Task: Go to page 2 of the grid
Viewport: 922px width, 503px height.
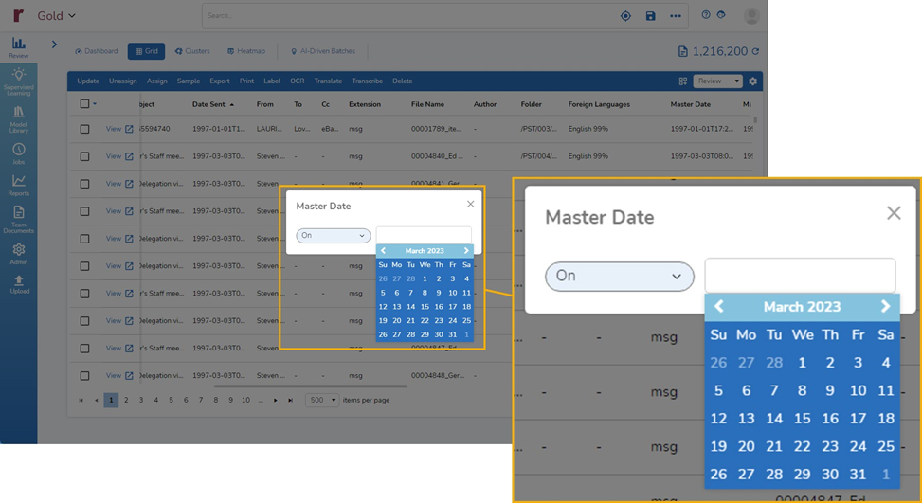Action: pos(126,400)
